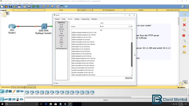Viewport: 189px width, 106px height.
Task: Select the Draw red shape tool
Action: click(184, 36)
